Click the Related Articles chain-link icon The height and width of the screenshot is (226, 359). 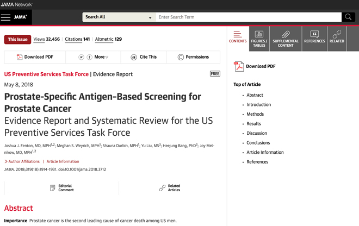coord(162,188)
